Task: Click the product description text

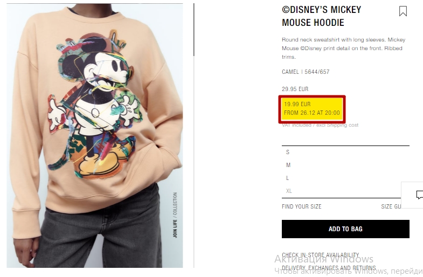Action: point(344,49)
